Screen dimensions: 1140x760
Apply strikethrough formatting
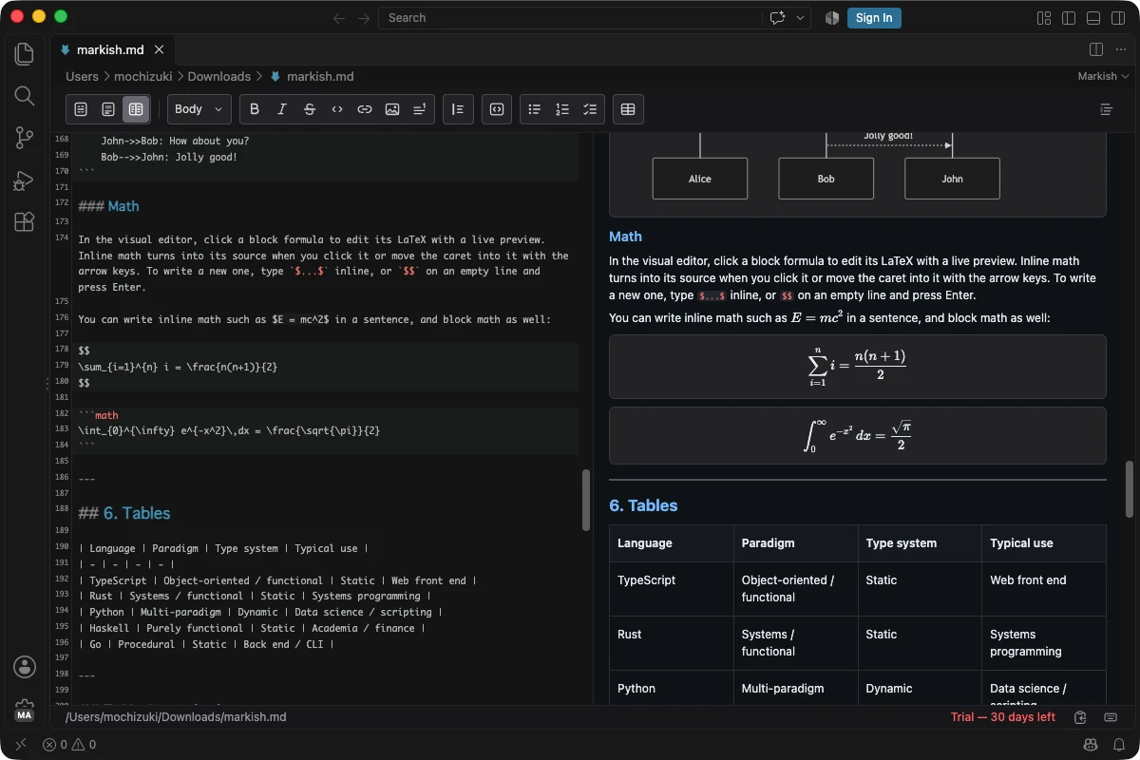[x=310, y=109]
